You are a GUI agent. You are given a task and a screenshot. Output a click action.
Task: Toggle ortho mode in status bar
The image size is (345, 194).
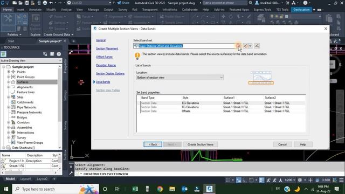[x=245, y=180]
